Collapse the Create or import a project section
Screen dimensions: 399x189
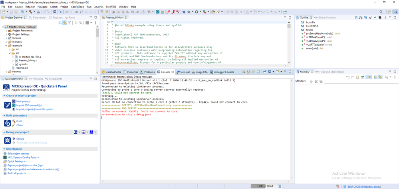tap(4, 96)
